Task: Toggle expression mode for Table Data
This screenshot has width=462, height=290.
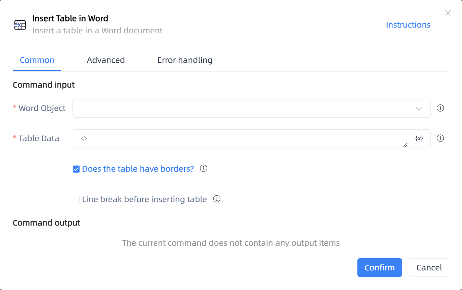Action: click(84, 139)
